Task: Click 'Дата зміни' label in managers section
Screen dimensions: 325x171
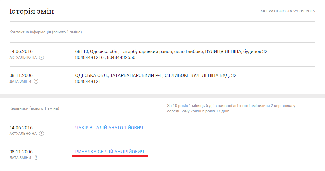Action: tap(20, 158)
